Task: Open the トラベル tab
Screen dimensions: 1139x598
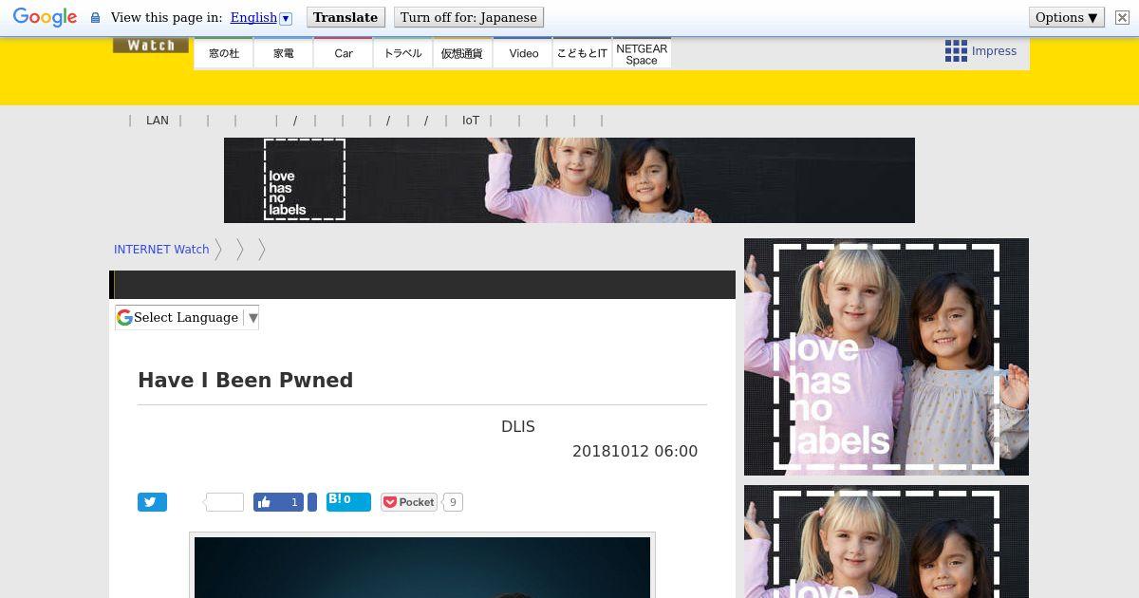Action: click(x=403, y=53)
